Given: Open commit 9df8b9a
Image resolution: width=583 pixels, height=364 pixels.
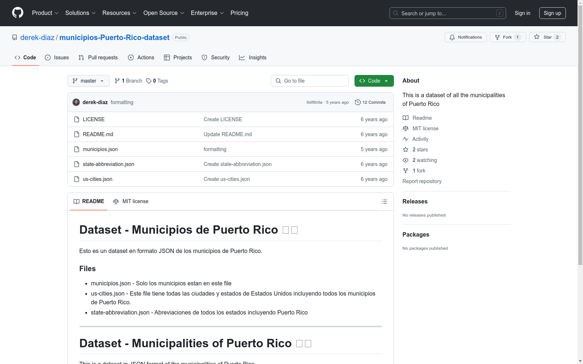Looking at the screenshot, I should (x=314, y=102).
